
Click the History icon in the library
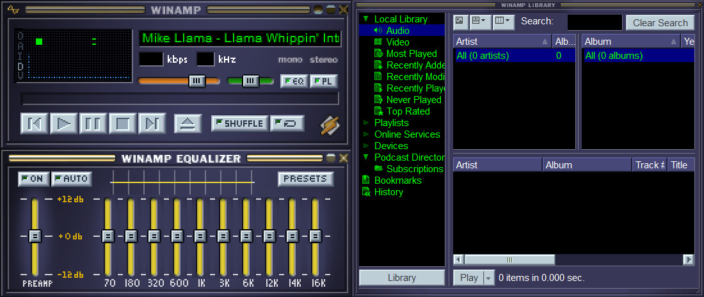[365, 192]
